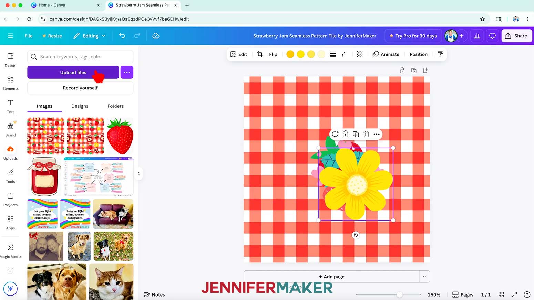The width and height of the screenshot is (534, 300).
Task: Switch to the Images tab
Action: pyautogui.click(x=44, y=106)
